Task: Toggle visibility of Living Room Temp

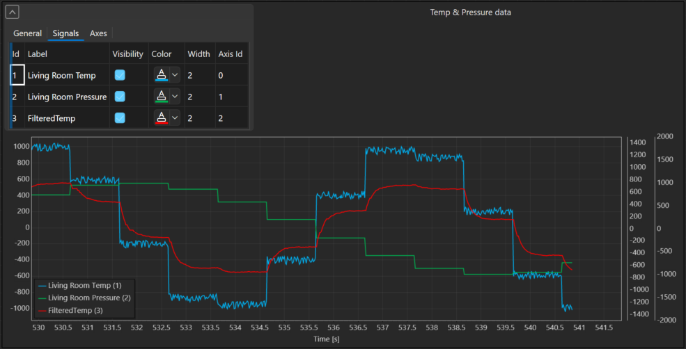Action: [x=120, y=75]
